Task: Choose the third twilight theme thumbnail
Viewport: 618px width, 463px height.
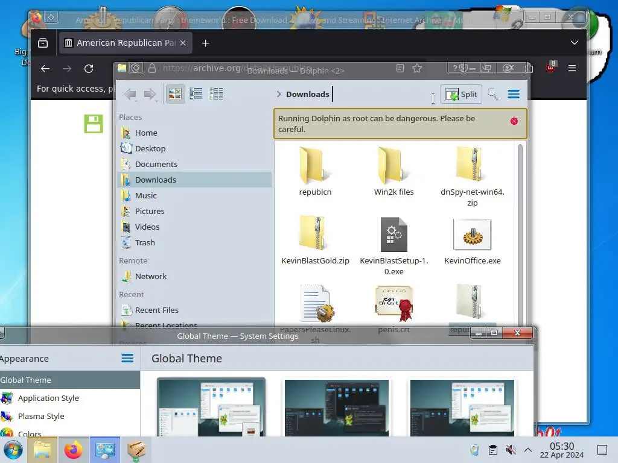Action: pos(462,408)
